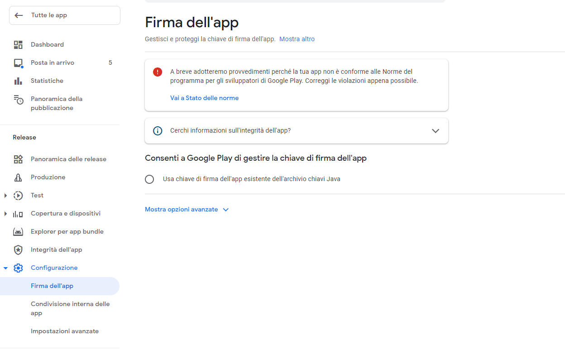Expand the app integrity info panel chevron
This screenshot has width=565, height=350.
point(436,131)
